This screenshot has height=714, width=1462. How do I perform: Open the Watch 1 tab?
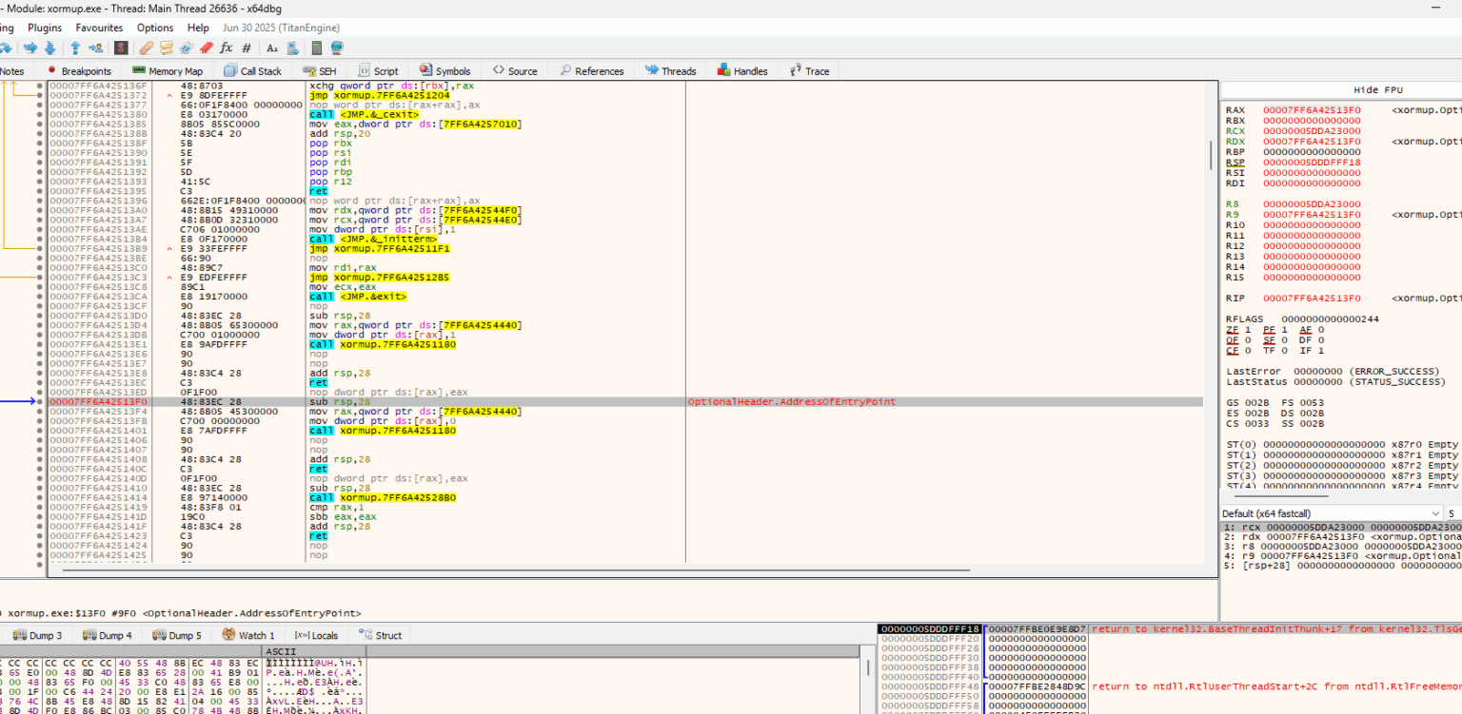coord(249,635)
